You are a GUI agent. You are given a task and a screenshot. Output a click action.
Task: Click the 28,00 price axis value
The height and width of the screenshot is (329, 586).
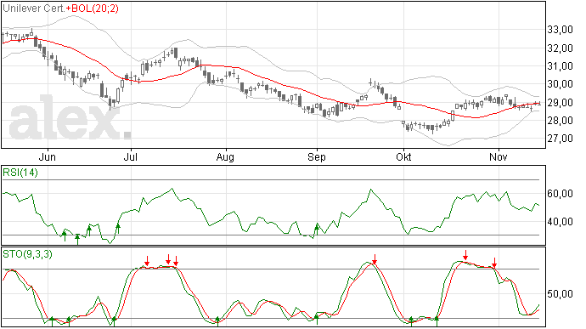(x=561, y=121)
